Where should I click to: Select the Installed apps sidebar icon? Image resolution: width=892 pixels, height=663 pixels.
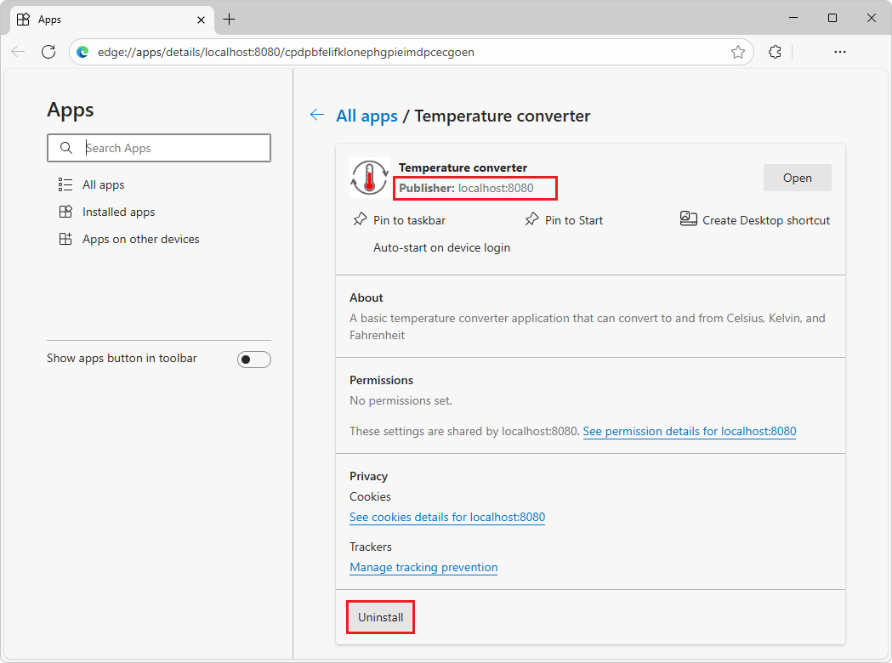click(65, 211)
